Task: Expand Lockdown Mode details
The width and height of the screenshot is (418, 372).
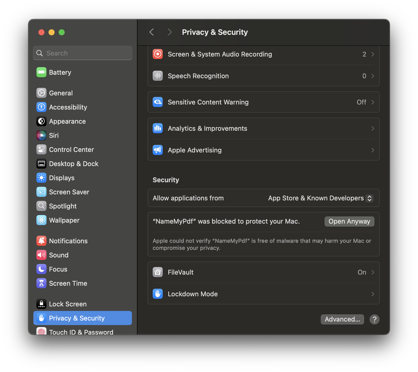Action: (373, 294)
